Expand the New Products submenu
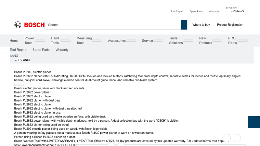The image size is (260, 146). pyautogui.click(x=217, y=41)
